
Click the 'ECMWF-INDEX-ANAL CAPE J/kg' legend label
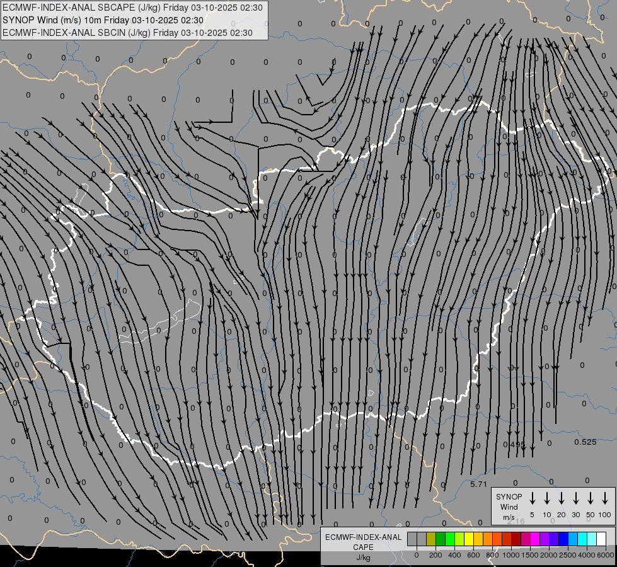[x=363, y=547]
